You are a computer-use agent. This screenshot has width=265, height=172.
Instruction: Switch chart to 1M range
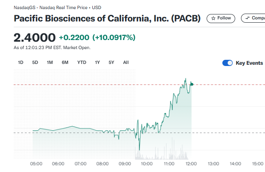pos(50,63)
